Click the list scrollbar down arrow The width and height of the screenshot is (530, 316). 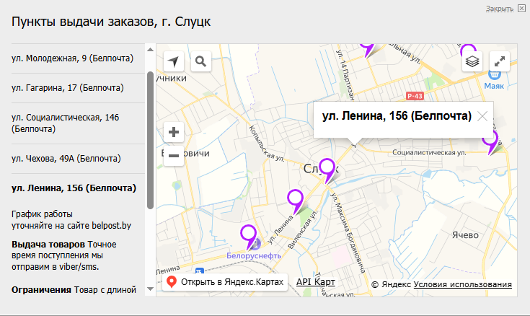[x=151, y=289]
